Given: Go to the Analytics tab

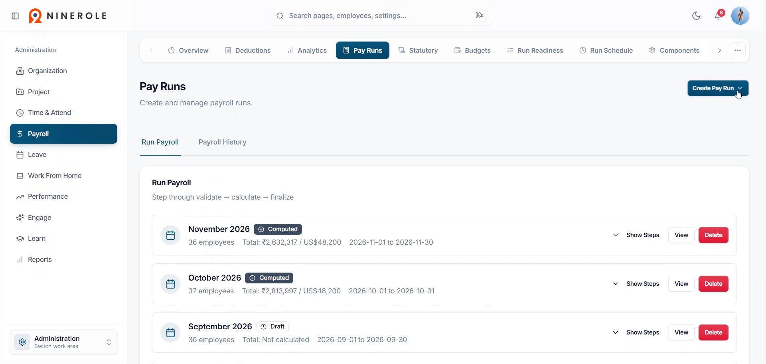Looking at the screenshot, I should [x=307, y=50].
